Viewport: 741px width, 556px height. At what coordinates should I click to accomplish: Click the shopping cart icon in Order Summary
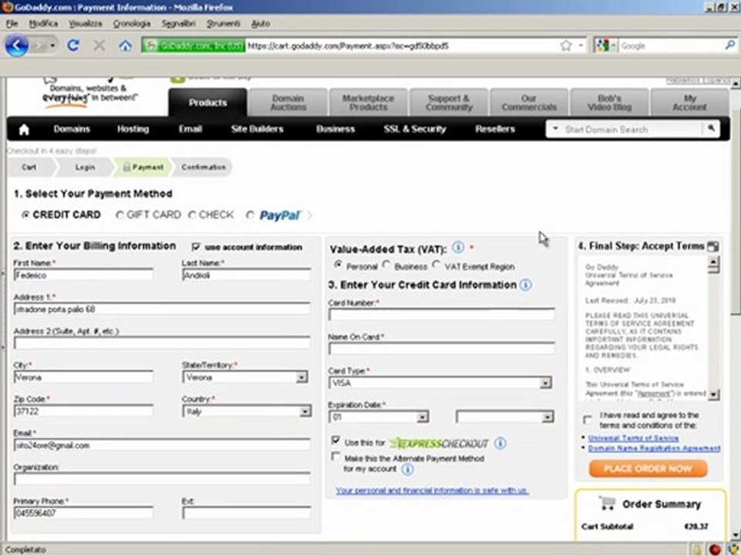(x=607, y=503)
